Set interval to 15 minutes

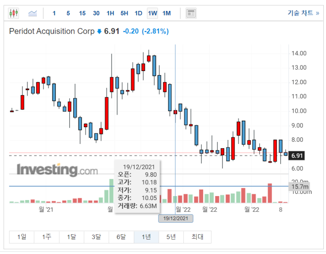(x=82, y=13)
